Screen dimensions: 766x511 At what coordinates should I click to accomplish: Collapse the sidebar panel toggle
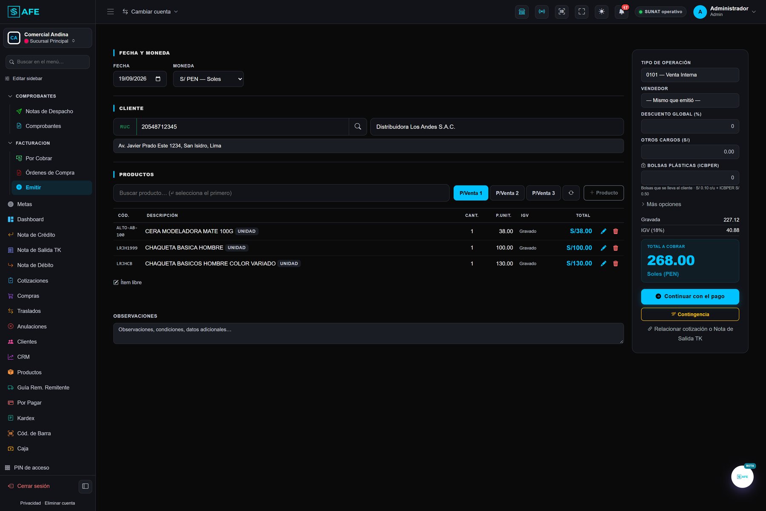click(85, 486)
